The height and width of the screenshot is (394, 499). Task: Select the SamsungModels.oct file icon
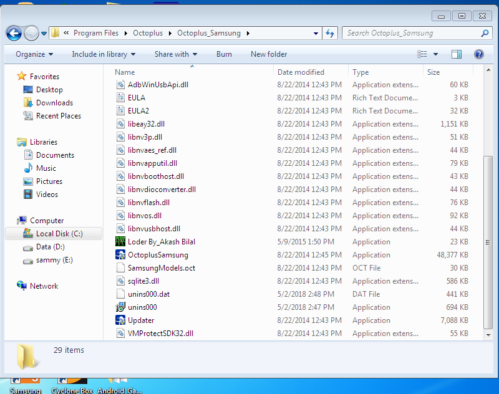tap(120, 267)
